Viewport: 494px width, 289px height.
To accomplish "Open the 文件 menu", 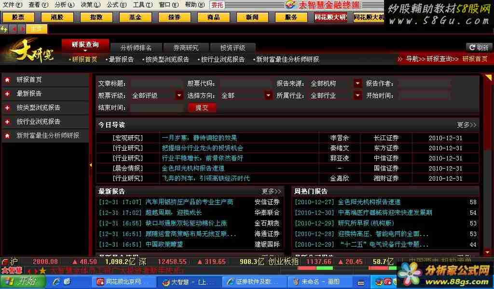I will (13, 5).
